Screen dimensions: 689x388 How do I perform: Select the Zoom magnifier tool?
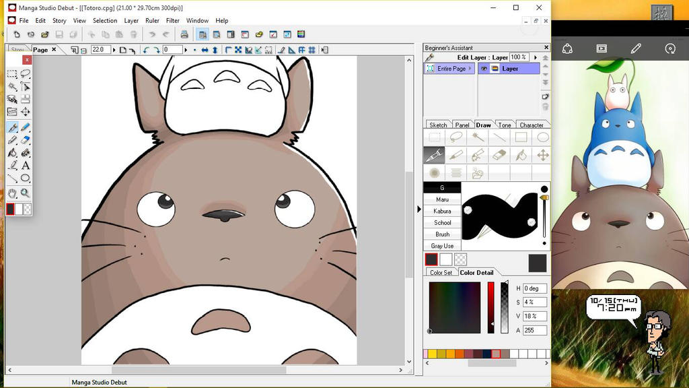[26, 193]
